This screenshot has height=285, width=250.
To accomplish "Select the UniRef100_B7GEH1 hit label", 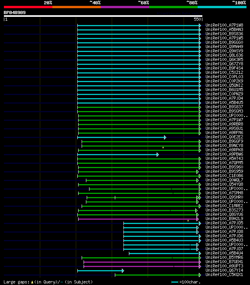I will click(224, 262).
